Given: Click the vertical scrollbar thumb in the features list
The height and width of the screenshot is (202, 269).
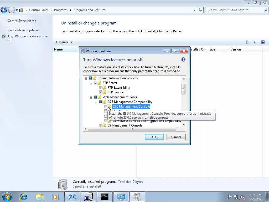Looking at the screenshot, I should [x=183, y=89].
